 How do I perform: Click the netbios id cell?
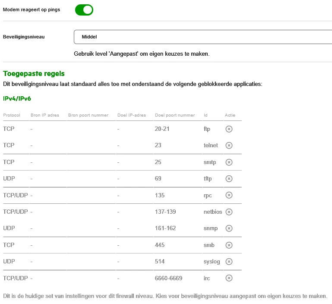point(213,212)
